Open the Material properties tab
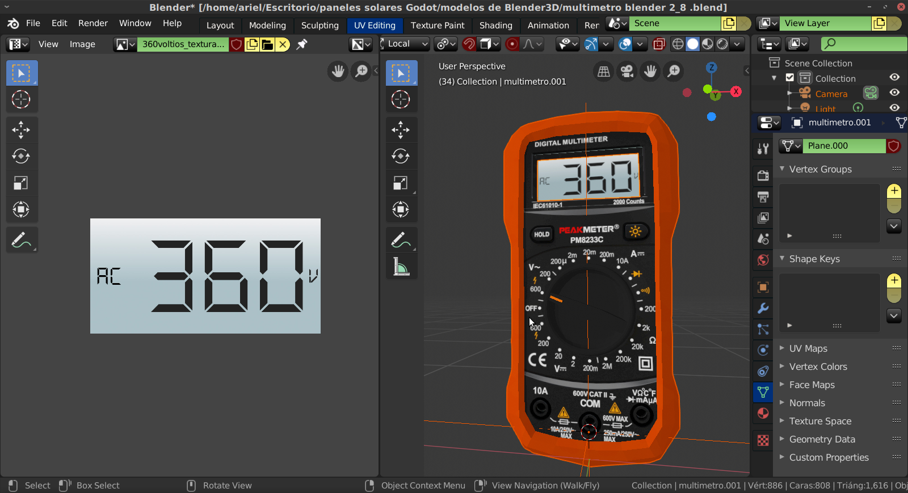908x493 pixels. pos(763,413)
